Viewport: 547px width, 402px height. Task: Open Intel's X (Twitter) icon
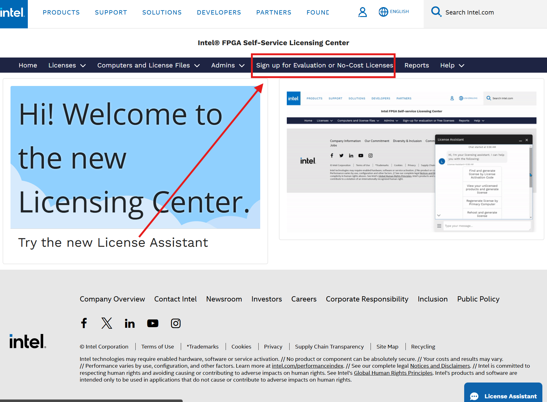(107, 323)
